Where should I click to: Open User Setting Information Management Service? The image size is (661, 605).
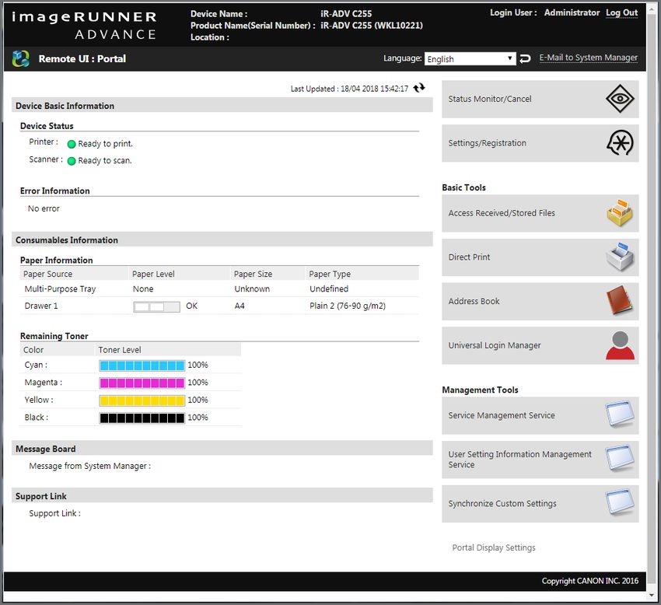[540, 459]
